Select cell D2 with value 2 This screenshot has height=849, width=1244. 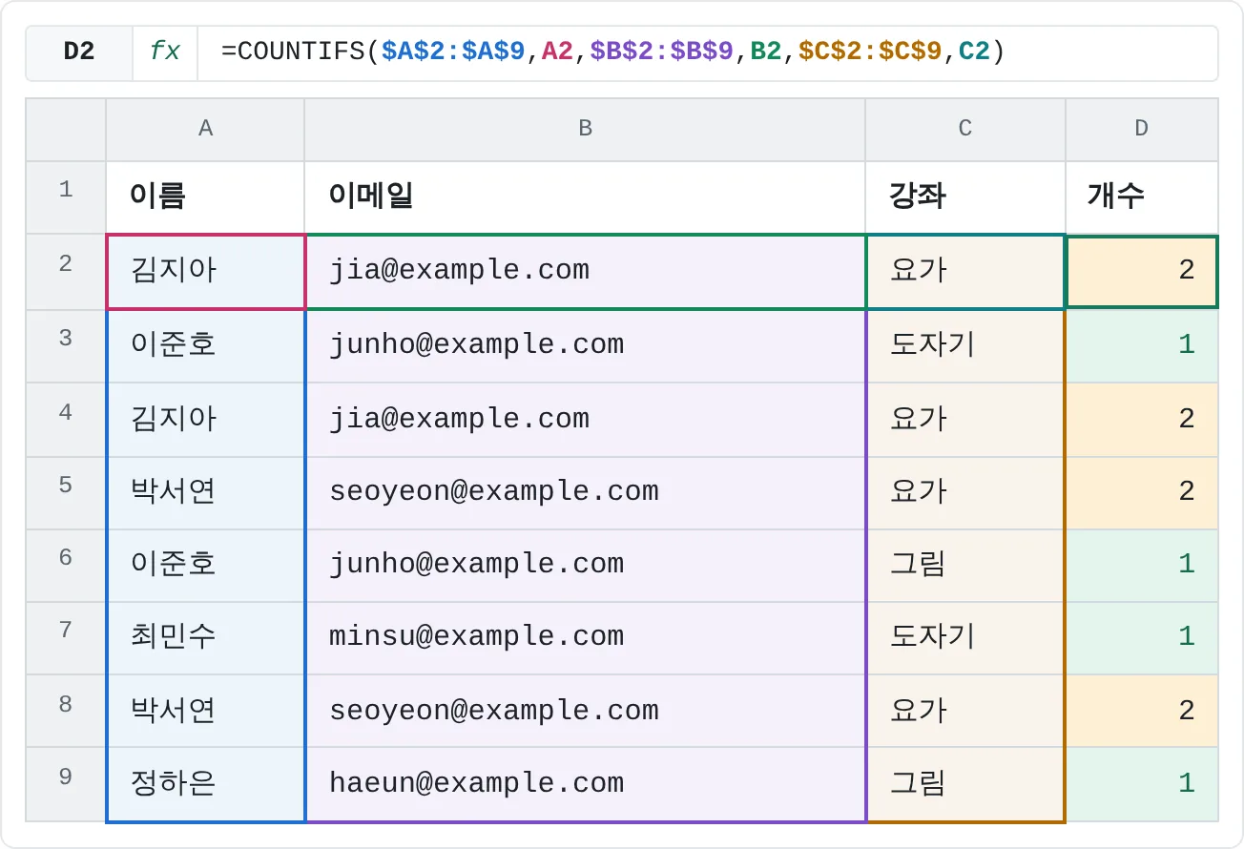pos(1142,272)
